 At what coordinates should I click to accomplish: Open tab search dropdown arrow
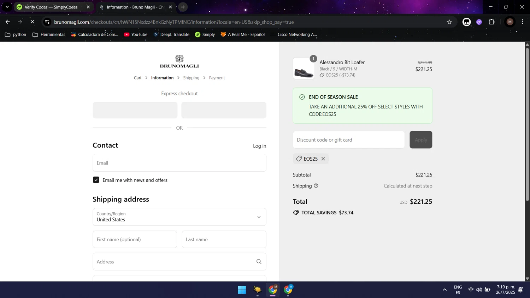(7, 7)
